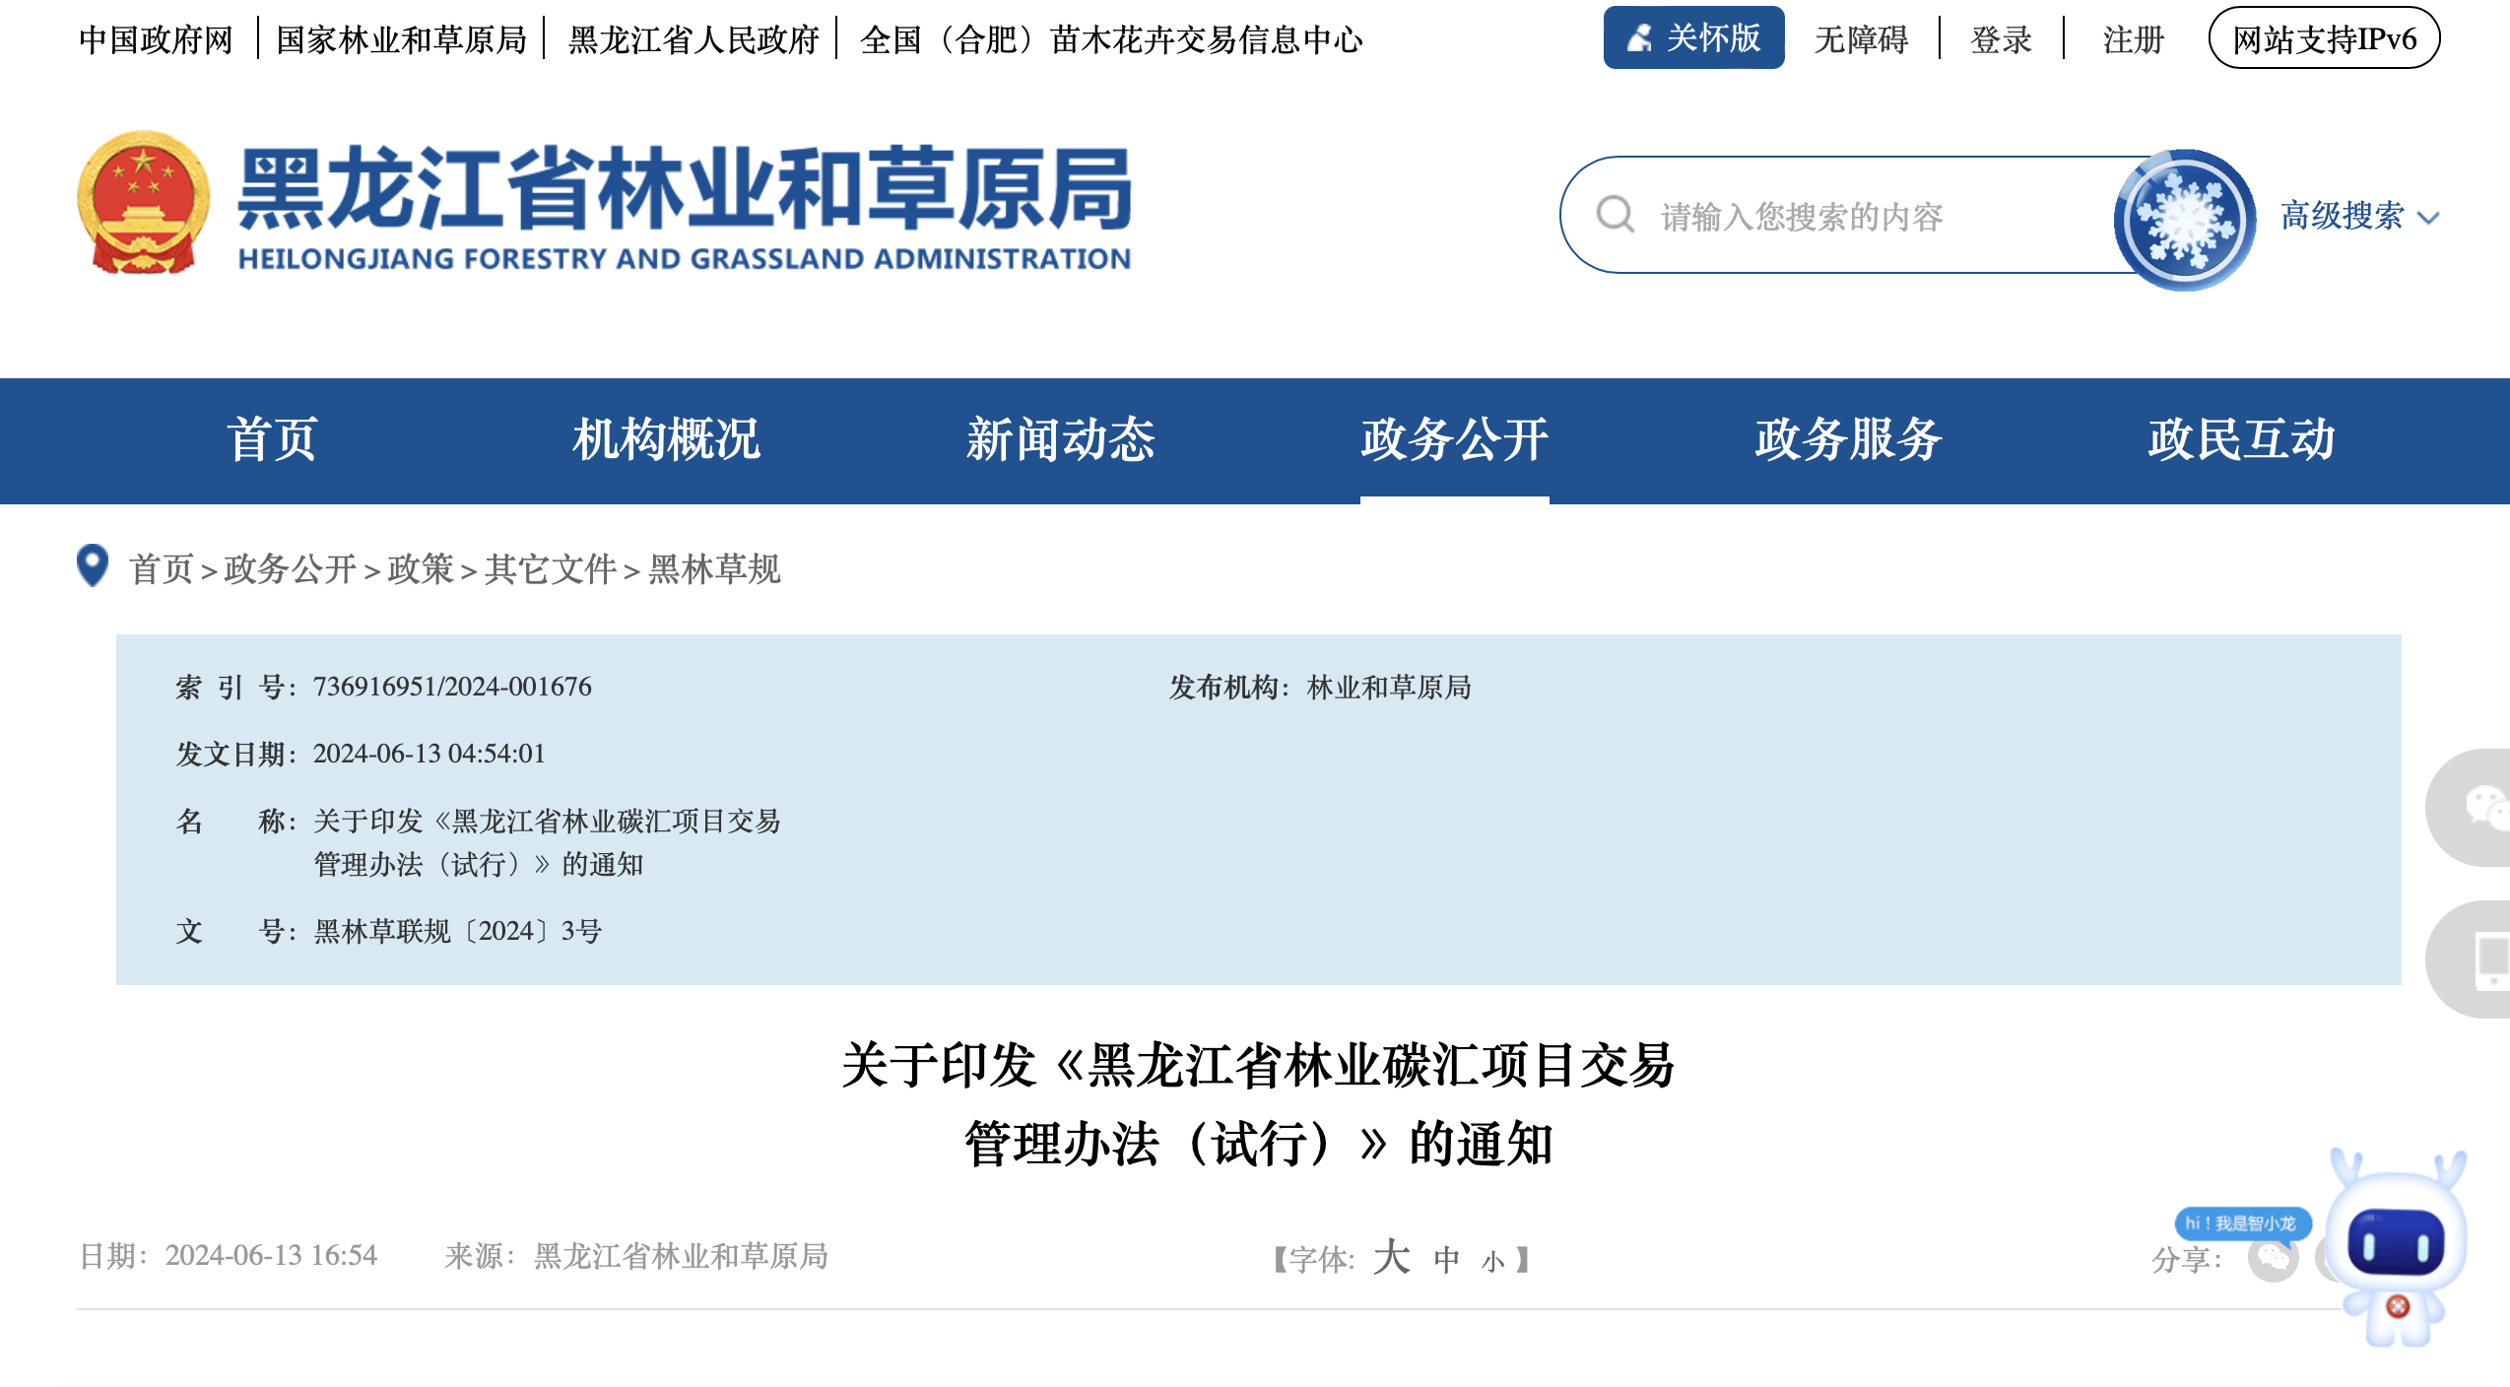This screenshot has height=1387, width=2510.
Task: Click document number 黑林草联规〔2024〕3号
Action: pyautogui.click(x=457, y=931)
